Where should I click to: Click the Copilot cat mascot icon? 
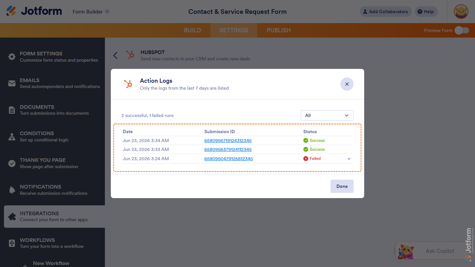[406, 252]
